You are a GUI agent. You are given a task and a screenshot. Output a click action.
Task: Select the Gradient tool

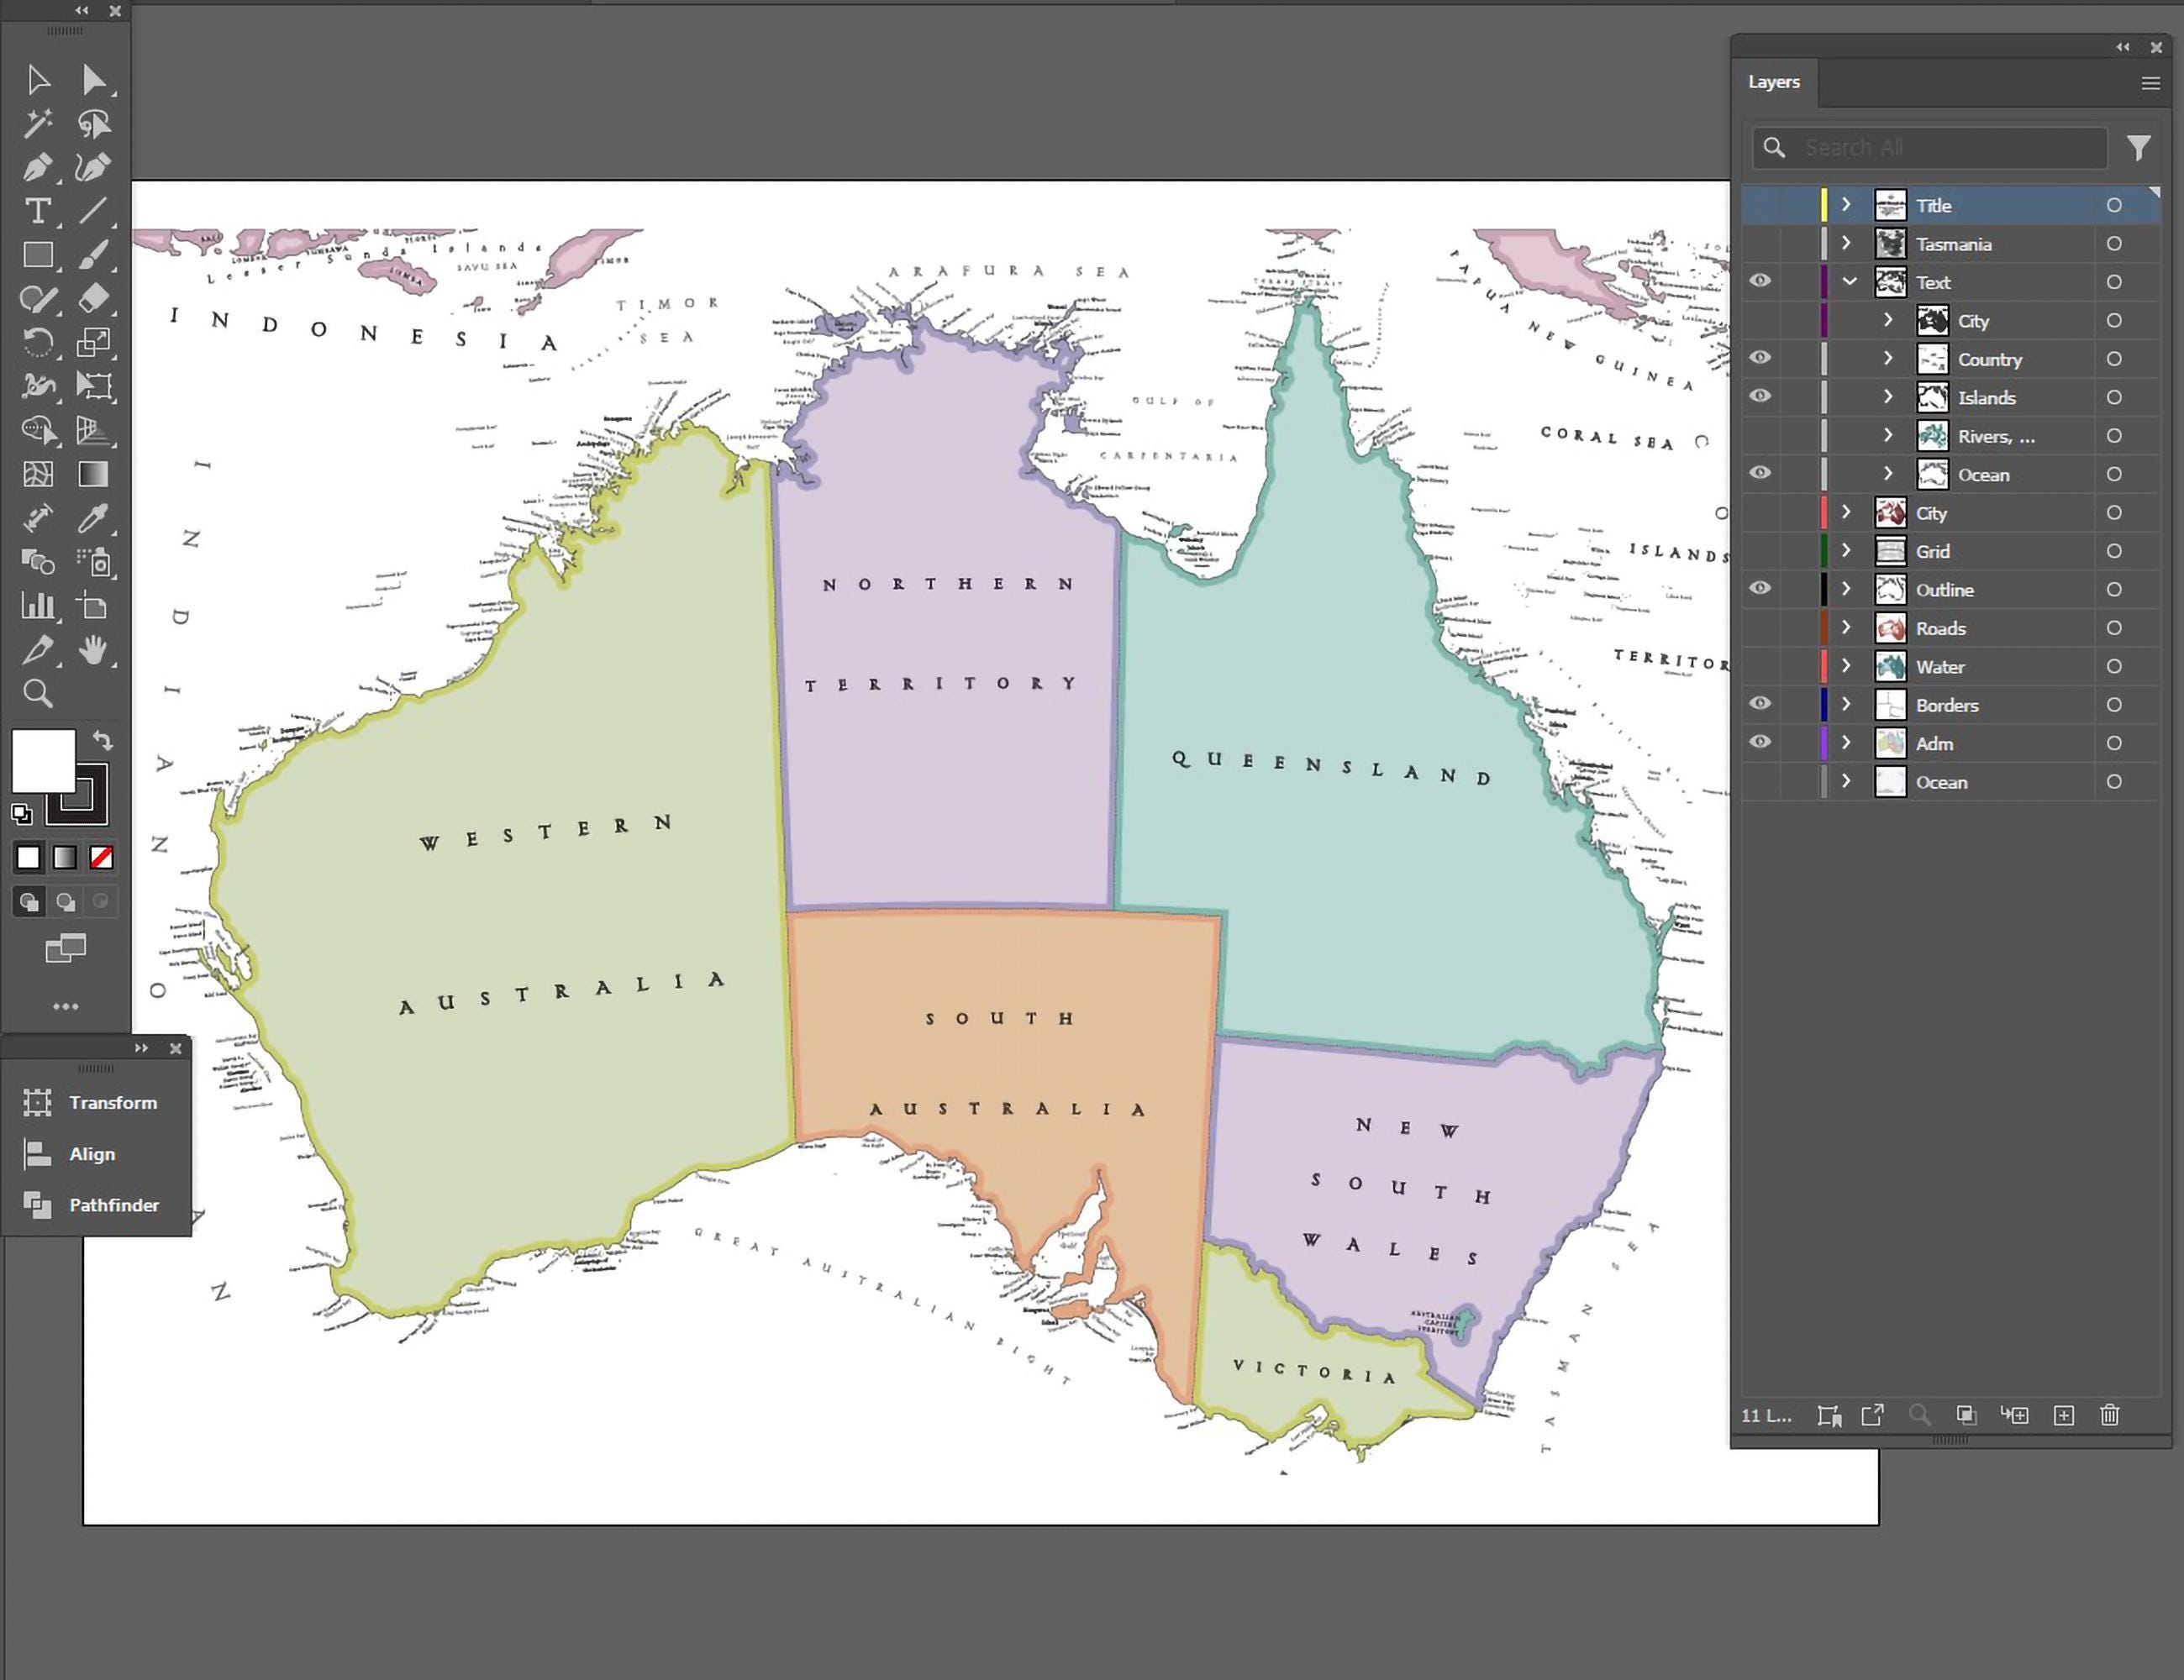(x=93, y=474)
